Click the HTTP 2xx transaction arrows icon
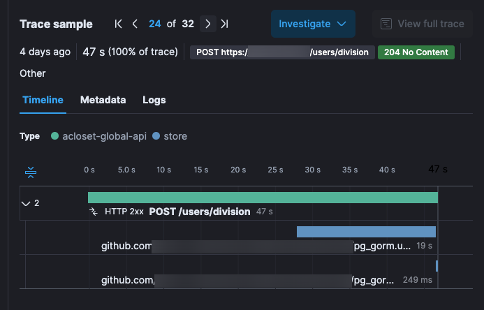 93,212
